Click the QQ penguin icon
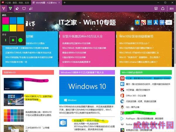 [x=122, y=107]
